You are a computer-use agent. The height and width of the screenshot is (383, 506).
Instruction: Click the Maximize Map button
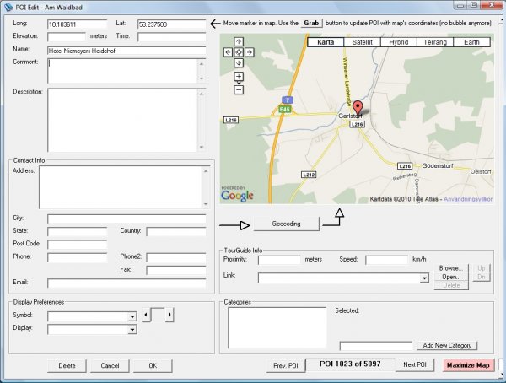tap(468, 365)
